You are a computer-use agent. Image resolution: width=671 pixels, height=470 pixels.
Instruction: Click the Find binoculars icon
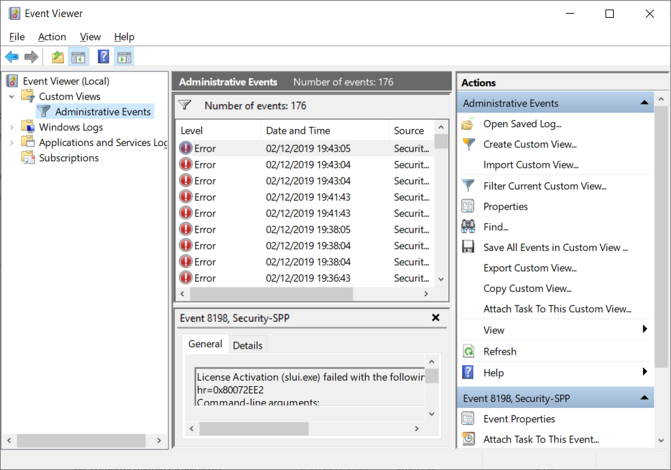click(468, 226)
